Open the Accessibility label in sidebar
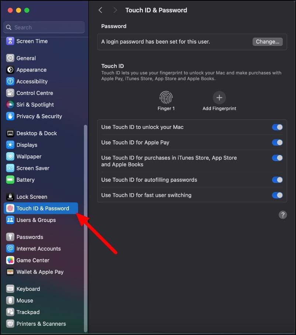296x335 pixels. [32, 81]
